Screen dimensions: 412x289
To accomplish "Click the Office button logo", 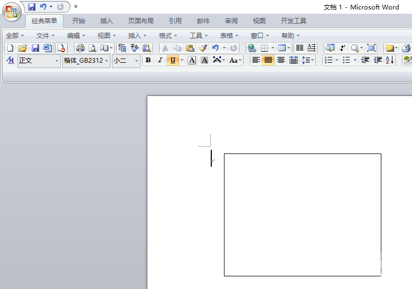I will coord(12,12).
